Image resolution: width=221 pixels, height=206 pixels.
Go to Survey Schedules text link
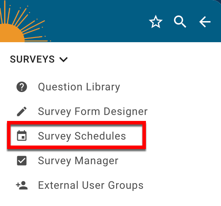coord(82,136)
